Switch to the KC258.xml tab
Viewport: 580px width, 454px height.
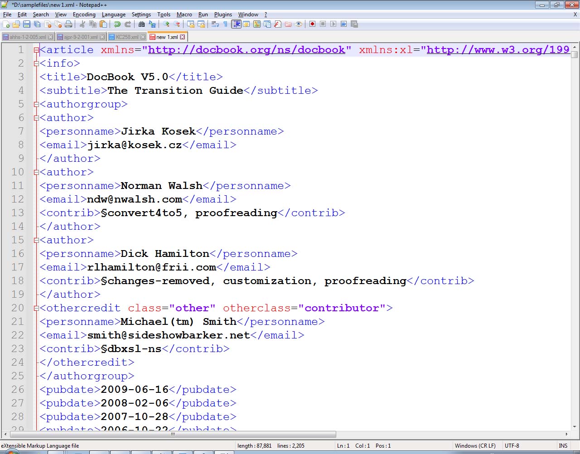[x=126, y=37]
